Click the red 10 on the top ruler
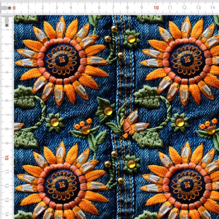The height and width of the screenshot is (219, 219). click(156, 8)
